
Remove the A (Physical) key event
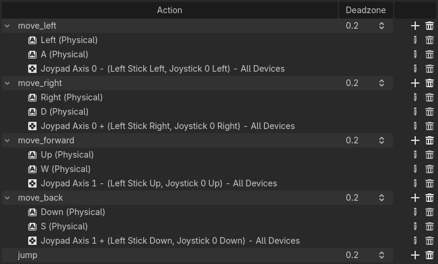tap(430, 54)
